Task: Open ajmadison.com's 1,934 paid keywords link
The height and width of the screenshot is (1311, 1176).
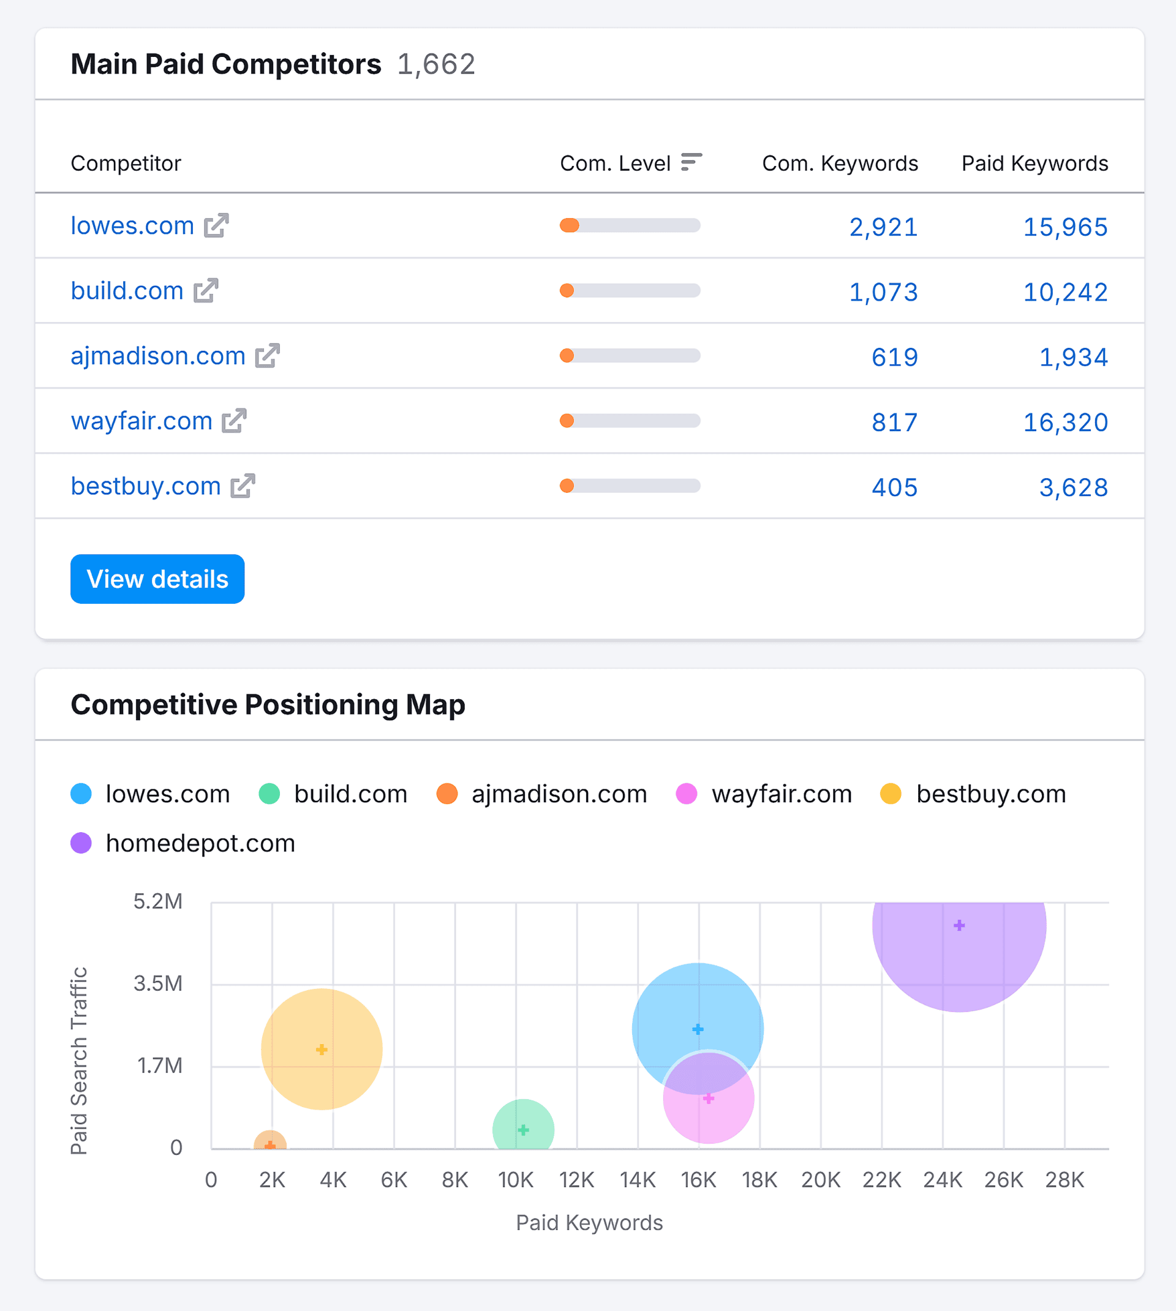Action: pos(1075,356)
